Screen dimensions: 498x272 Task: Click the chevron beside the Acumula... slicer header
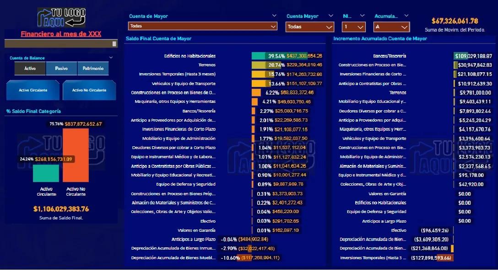click(x=406, y=16)
